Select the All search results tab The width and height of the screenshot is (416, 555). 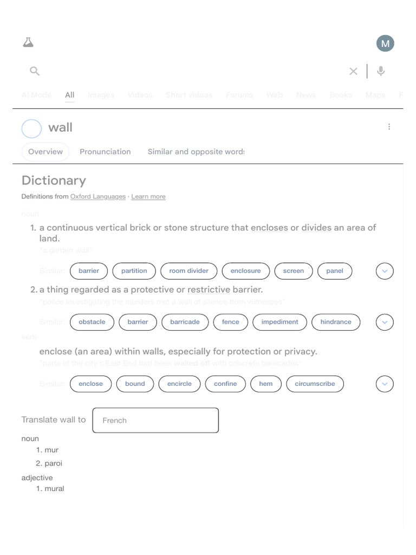click(x=69, y=95)
